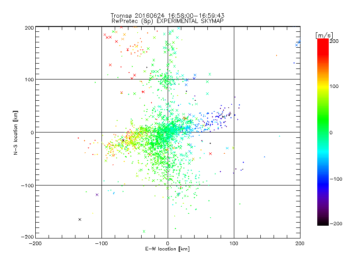Click the subtitle 'RwPretec (8p) EXPERIMENTAL SKYMAP'
353x265 pixels.
point(168,21)
